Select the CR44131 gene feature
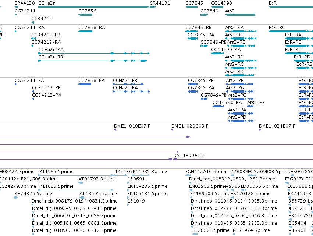Image resolution: width=313 pixels, height=236 pixels. 153,7
